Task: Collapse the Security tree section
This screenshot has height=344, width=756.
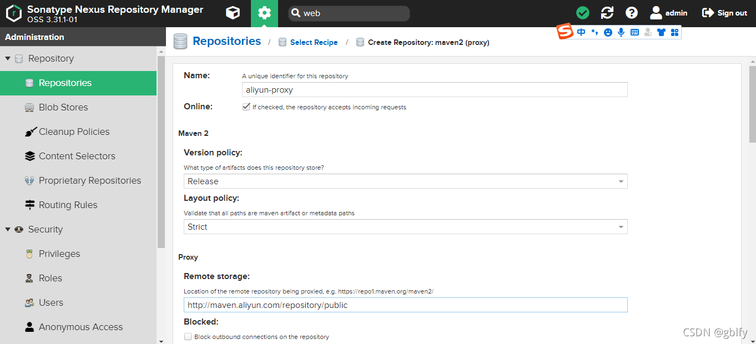Action: tap(8, 229)
